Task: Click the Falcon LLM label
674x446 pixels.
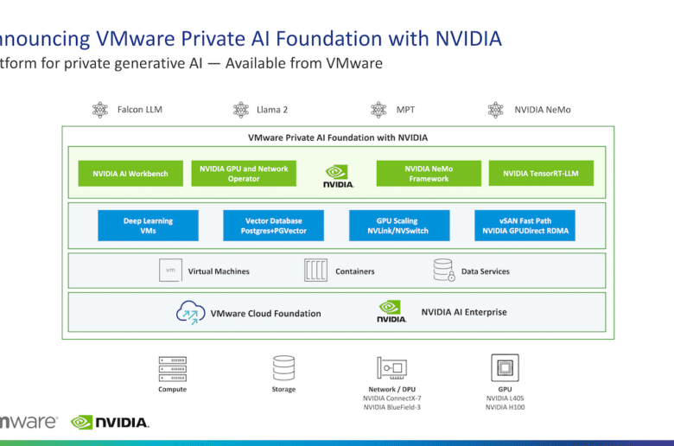Action: tap(140, 110)
